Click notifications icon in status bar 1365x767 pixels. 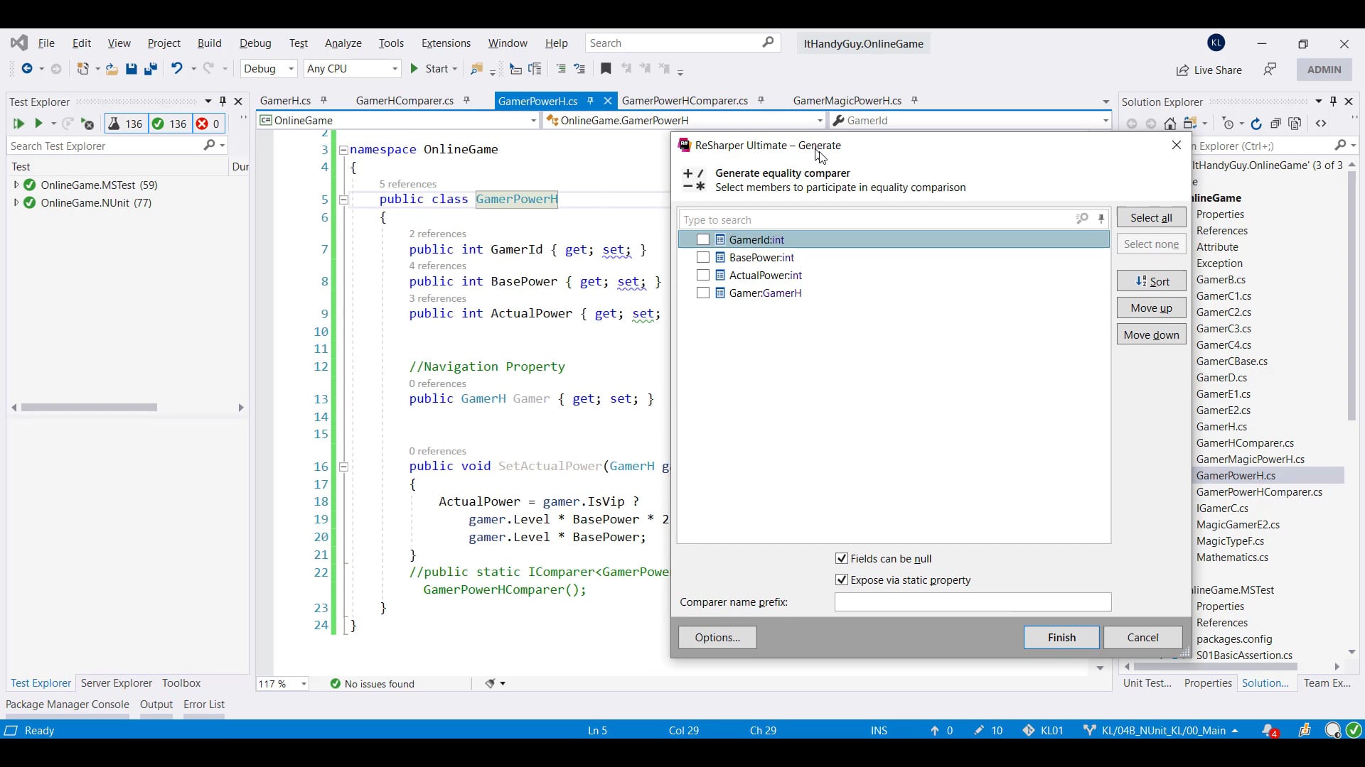point(1269,730)
